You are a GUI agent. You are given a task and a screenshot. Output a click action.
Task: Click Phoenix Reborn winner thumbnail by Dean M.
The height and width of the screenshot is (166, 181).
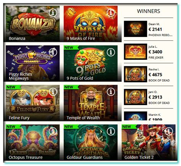[x=136, y=29]
